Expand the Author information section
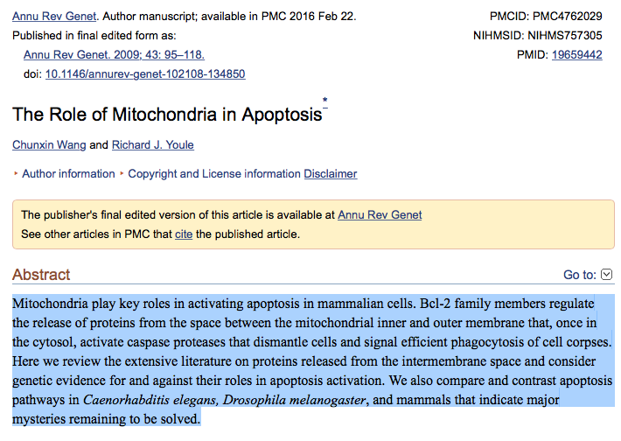 tap(68, 174)
